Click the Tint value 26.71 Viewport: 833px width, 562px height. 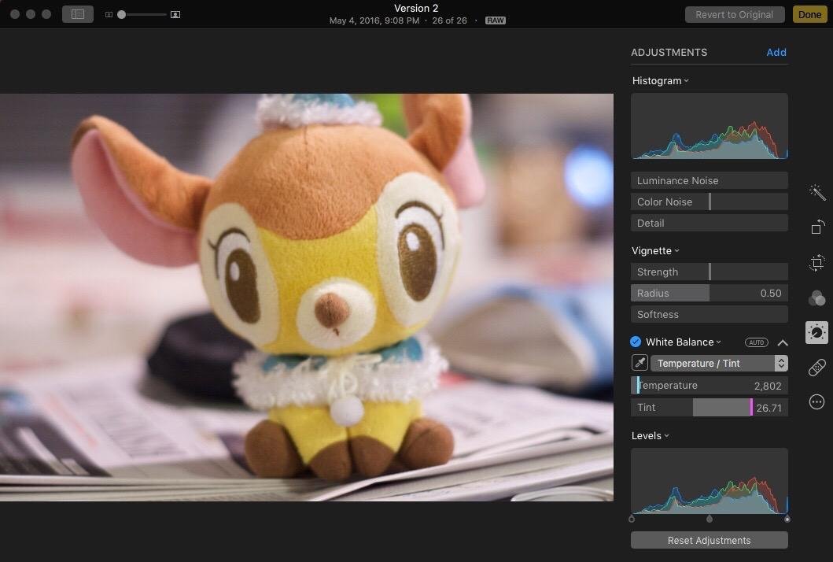[x=768, y=409]
